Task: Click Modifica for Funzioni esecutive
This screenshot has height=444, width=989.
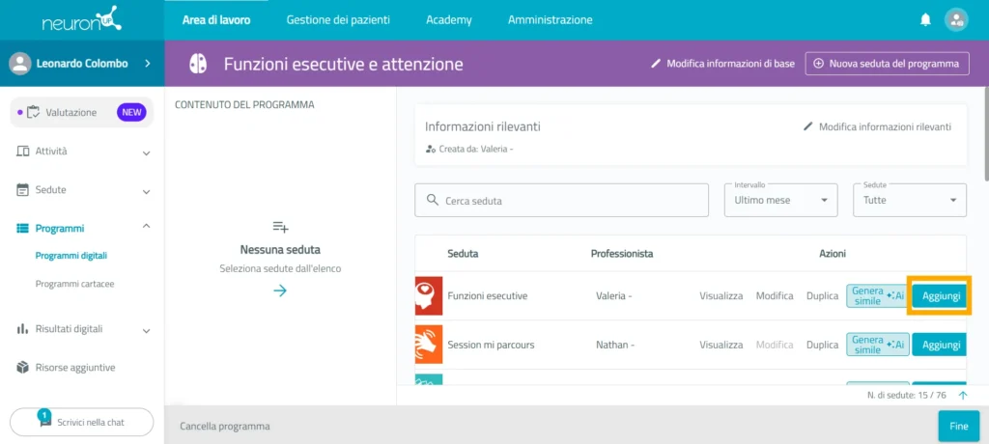Action: (775, 295)
